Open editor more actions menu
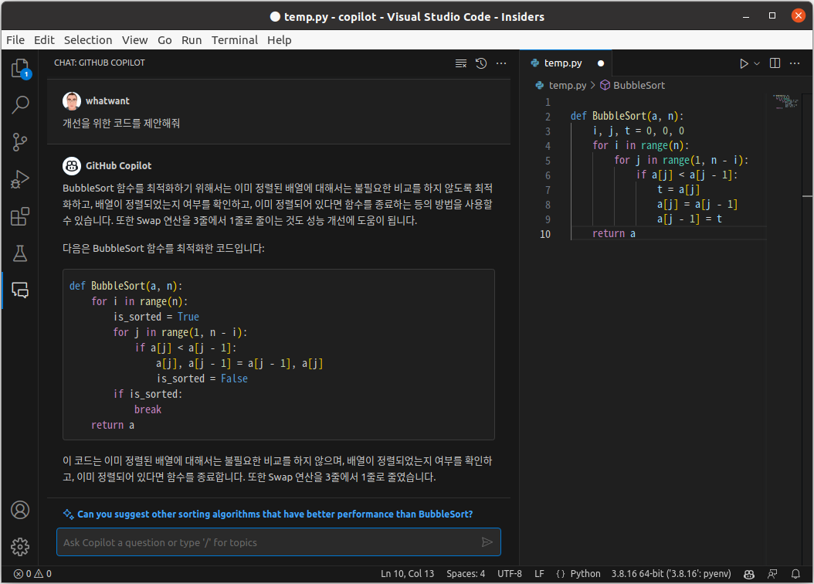The width and height of the screenshot is (814, 584). [x=795, y=63]
